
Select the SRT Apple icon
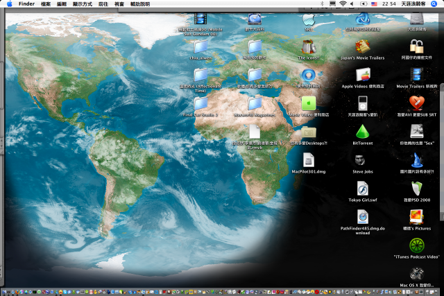(x=309, y=20)
